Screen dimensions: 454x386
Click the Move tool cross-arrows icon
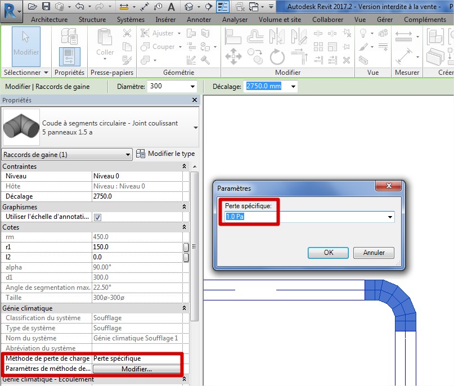[233, 57]
